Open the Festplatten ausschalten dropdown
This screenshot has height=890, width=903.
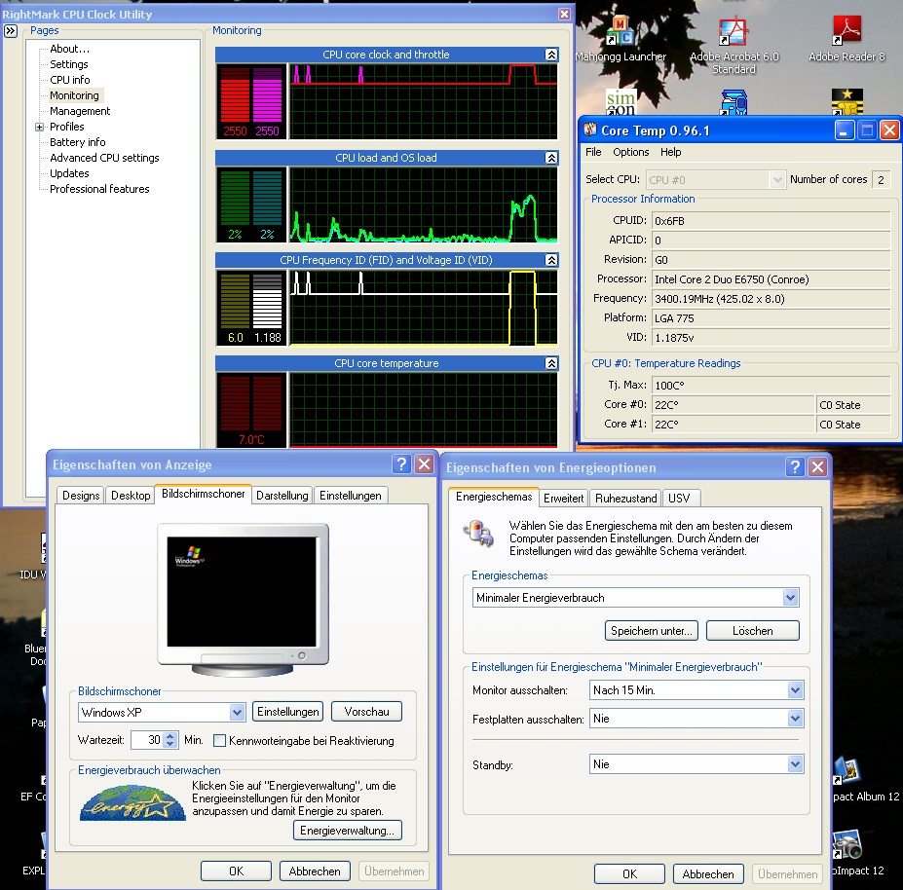pos(795,718)
